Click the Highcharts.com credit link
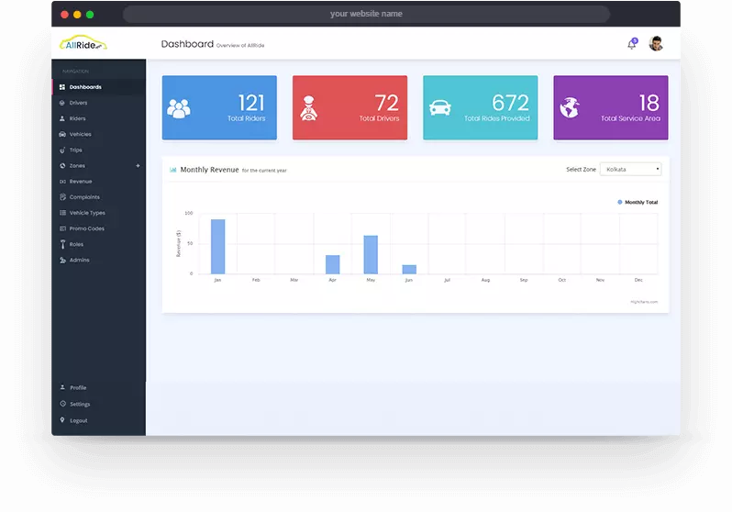The height and width of the screenshot is (512, 732). pyautogui.click(x=644, y=302)
